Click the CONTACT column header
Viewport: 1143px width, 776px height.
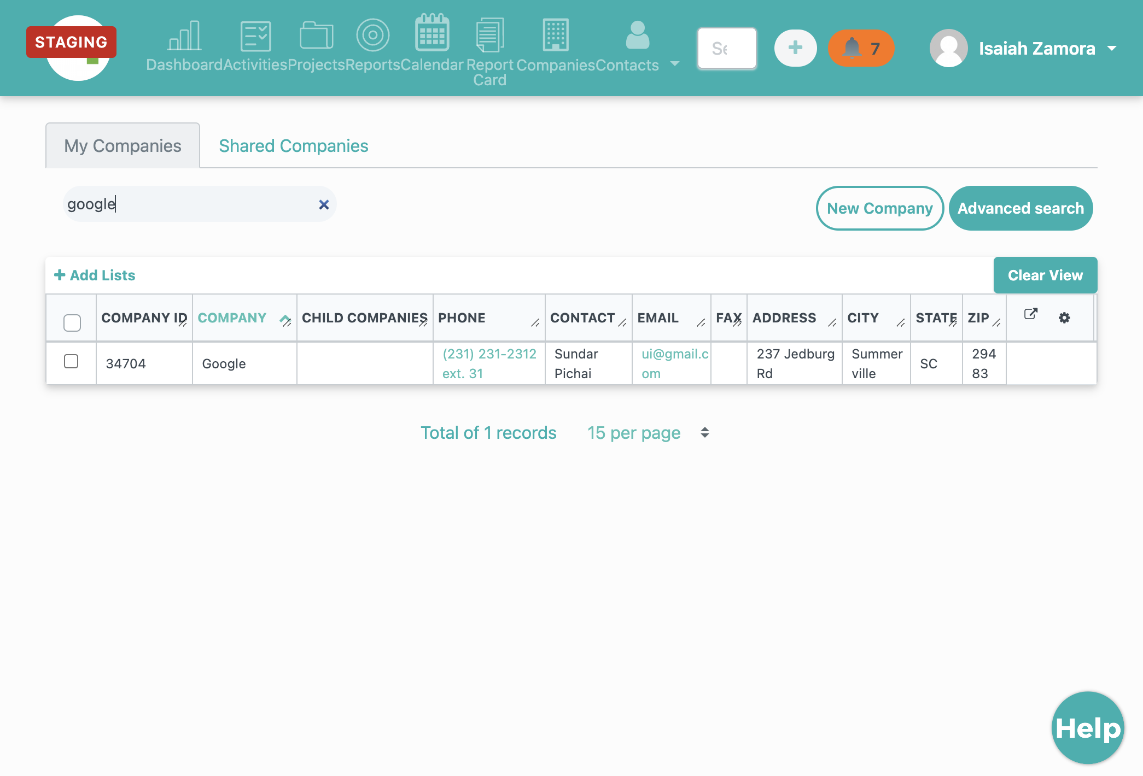pyautogui.click(x=588, y=318)
